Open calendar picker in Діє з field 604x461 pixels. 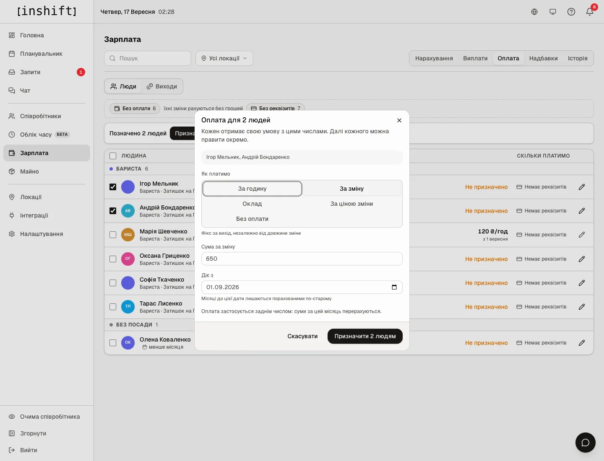[394, 287]
